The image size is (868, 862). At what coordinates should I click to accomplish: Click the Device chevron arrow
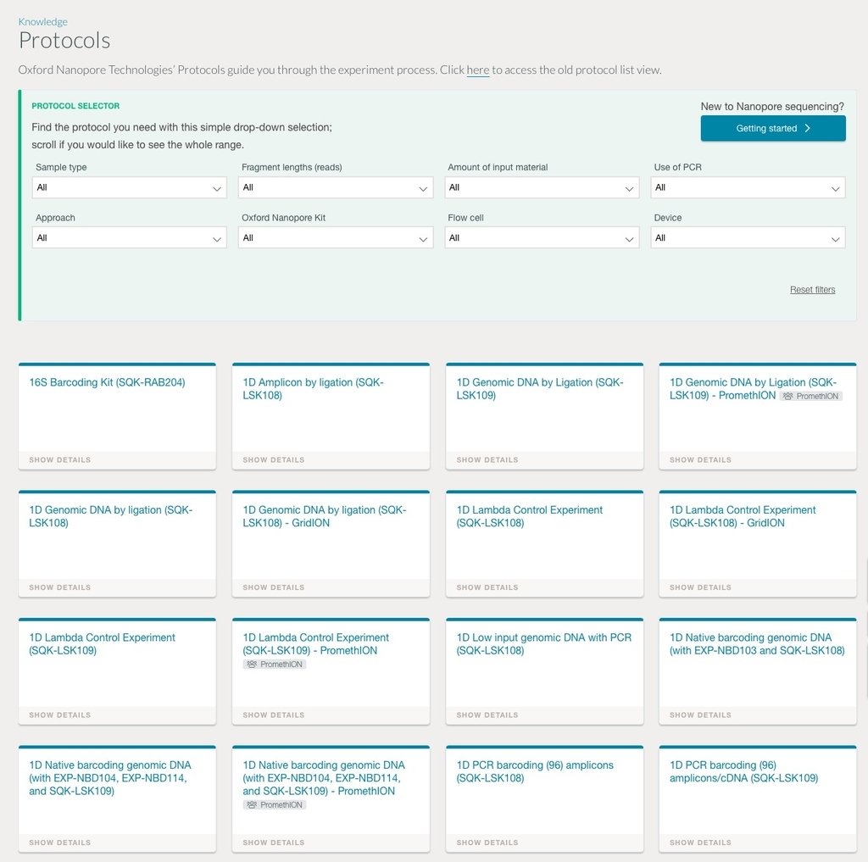click(x=835, y=239)
